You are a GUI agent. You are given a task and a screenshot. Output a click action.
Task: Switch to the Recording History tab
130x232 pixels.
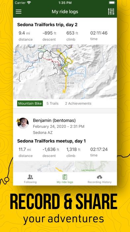click(x=99, y=179)
